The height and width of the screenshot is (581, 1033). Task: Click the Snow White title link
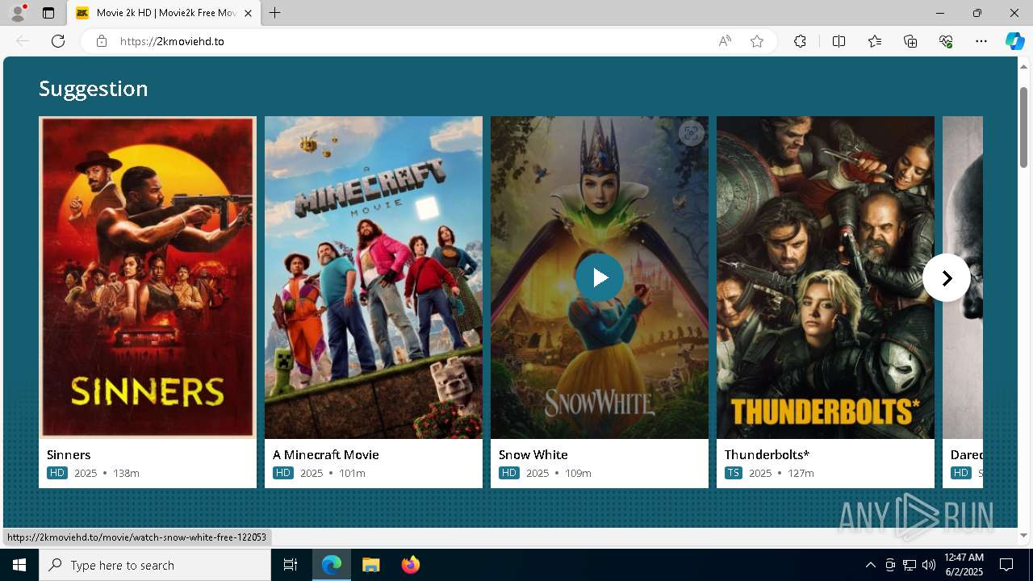[x=533, y=454]
